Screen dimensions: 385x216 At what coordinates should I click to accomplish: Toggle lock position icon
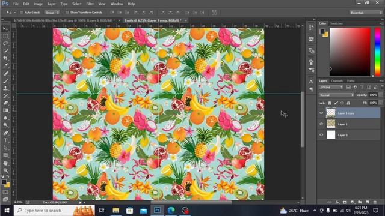coord(342,103)
